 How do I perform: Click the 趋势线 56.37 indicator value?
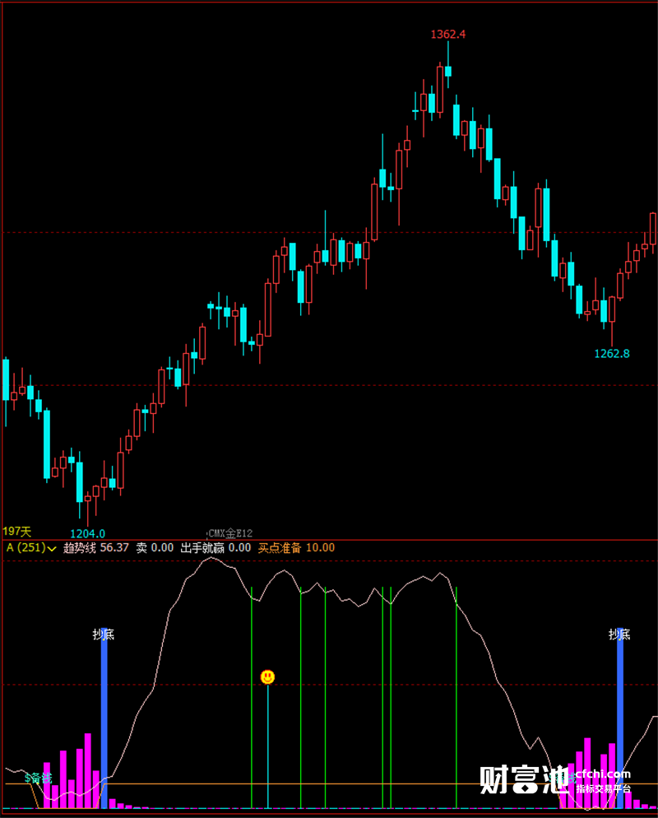[x=96, y=548]
